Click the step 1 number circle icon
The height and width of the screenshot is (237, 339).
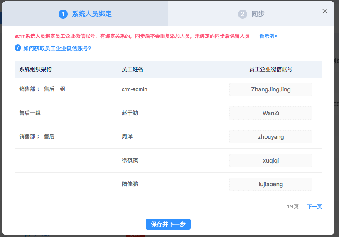(x=63, y=14)
